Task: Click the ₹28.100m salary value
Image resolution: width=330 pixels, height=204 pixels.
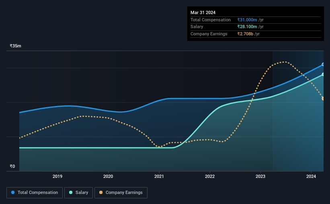Action: pos(247,27)
